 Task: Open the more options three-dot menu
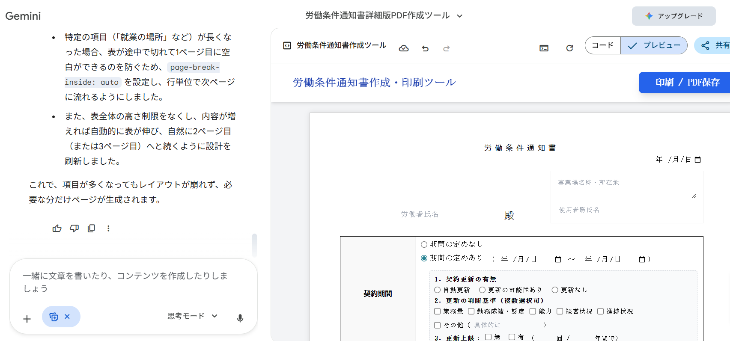[108, 228]
